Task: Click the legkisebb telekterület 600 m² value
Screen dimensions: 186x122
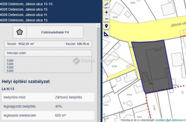Action: [x=60, y=115]
